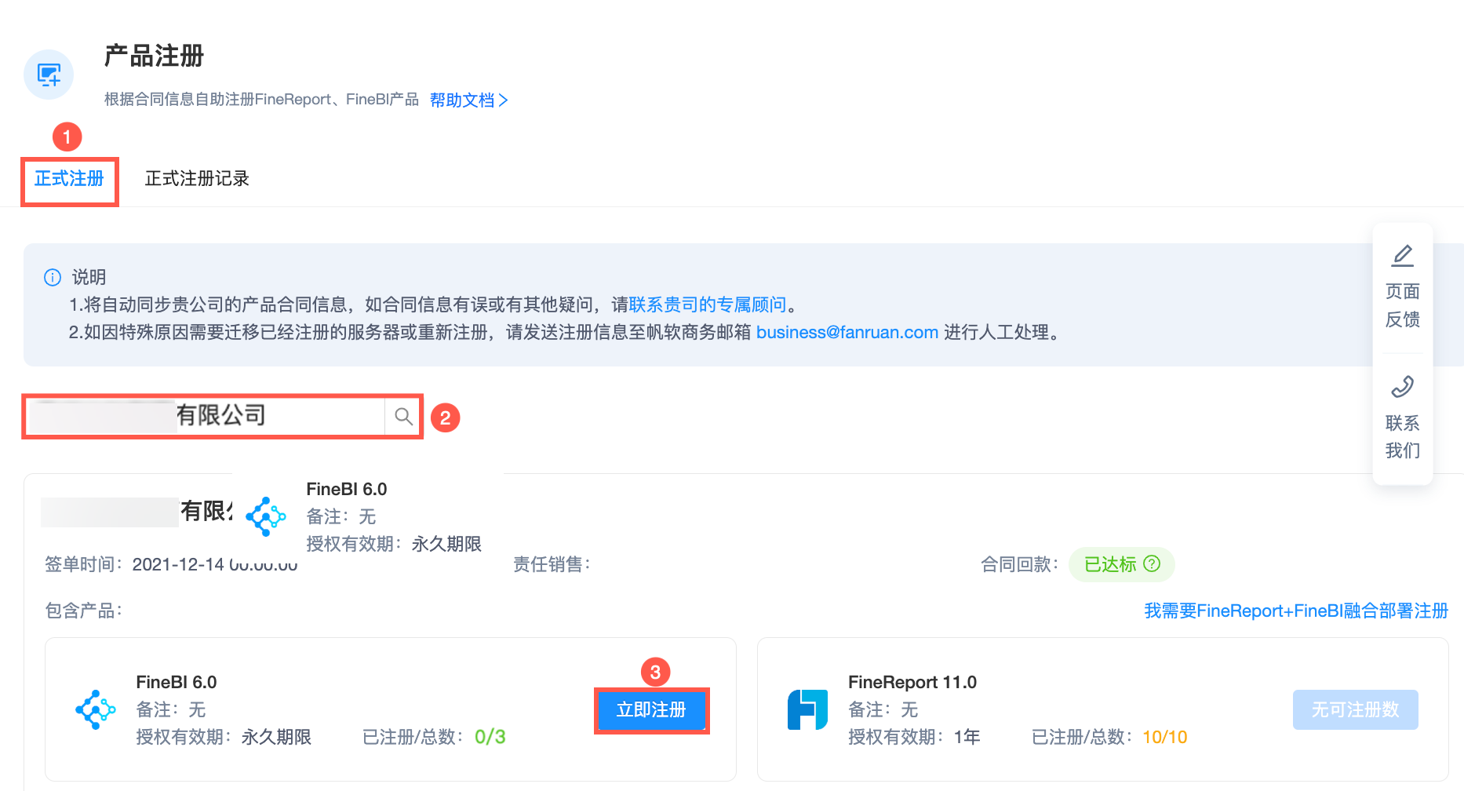The height and width of the screenshot is (791, 1464).
Task: Click the 签单时间 date value
Action: [x=215, y=564]
